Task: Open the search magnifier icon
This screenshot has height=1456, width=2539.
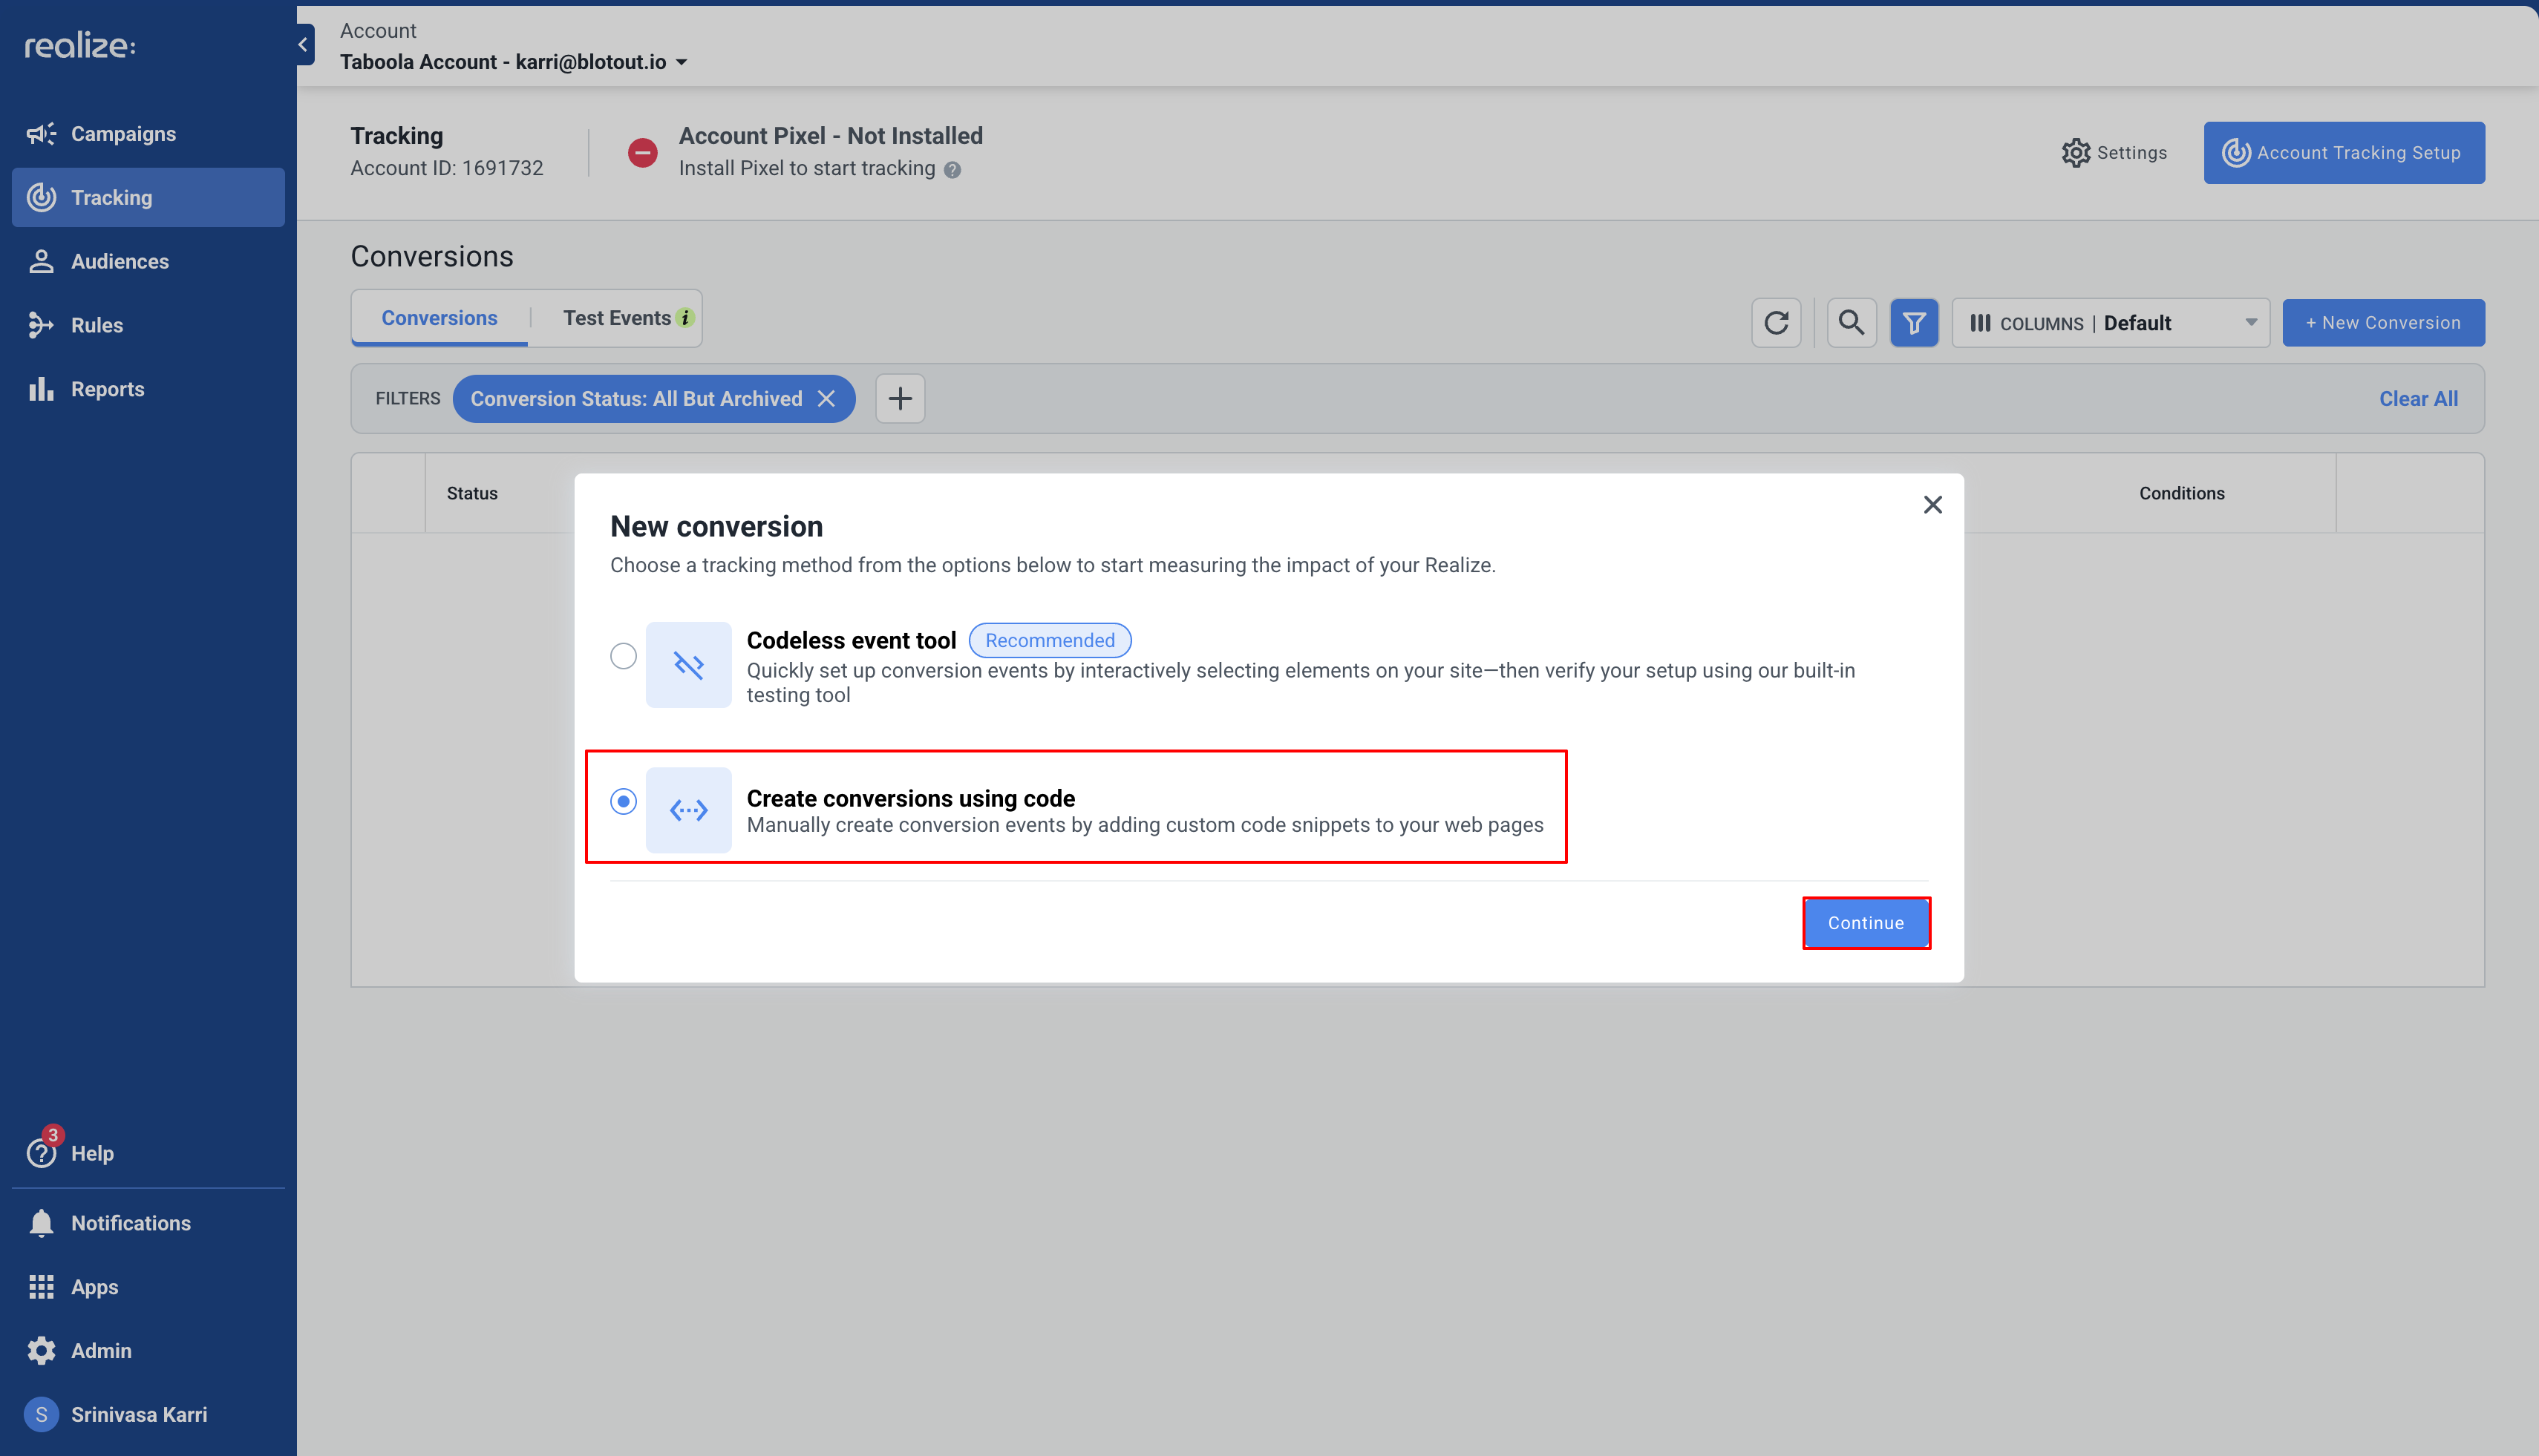Action: 1851,323
